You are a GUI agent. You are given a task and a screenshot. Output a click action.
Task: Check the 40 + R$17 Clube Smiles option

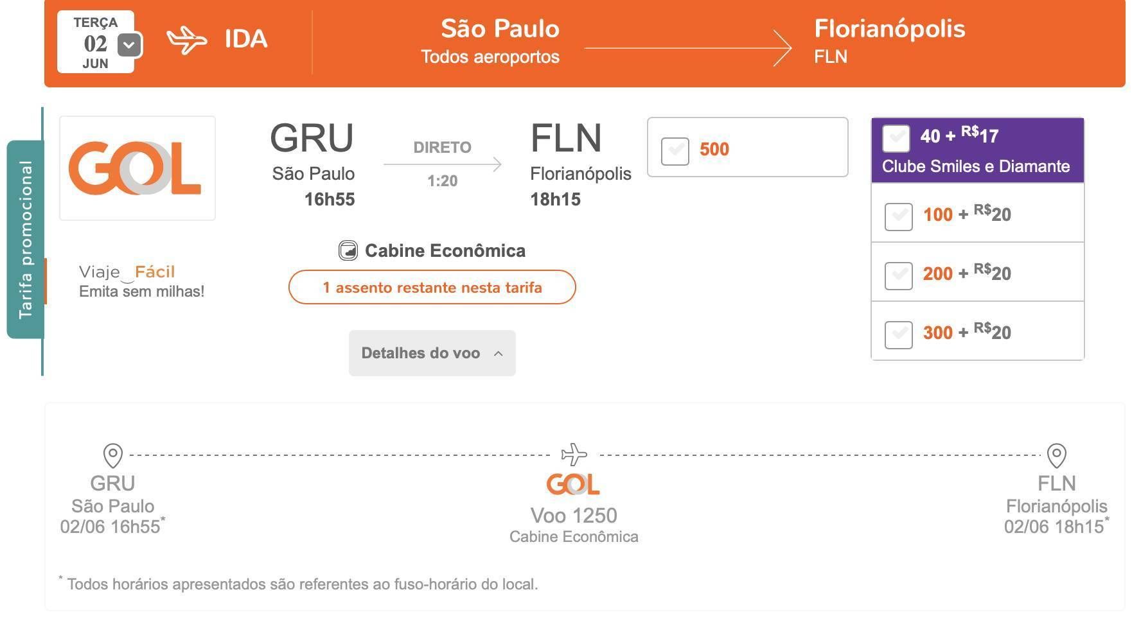point(896,138)
